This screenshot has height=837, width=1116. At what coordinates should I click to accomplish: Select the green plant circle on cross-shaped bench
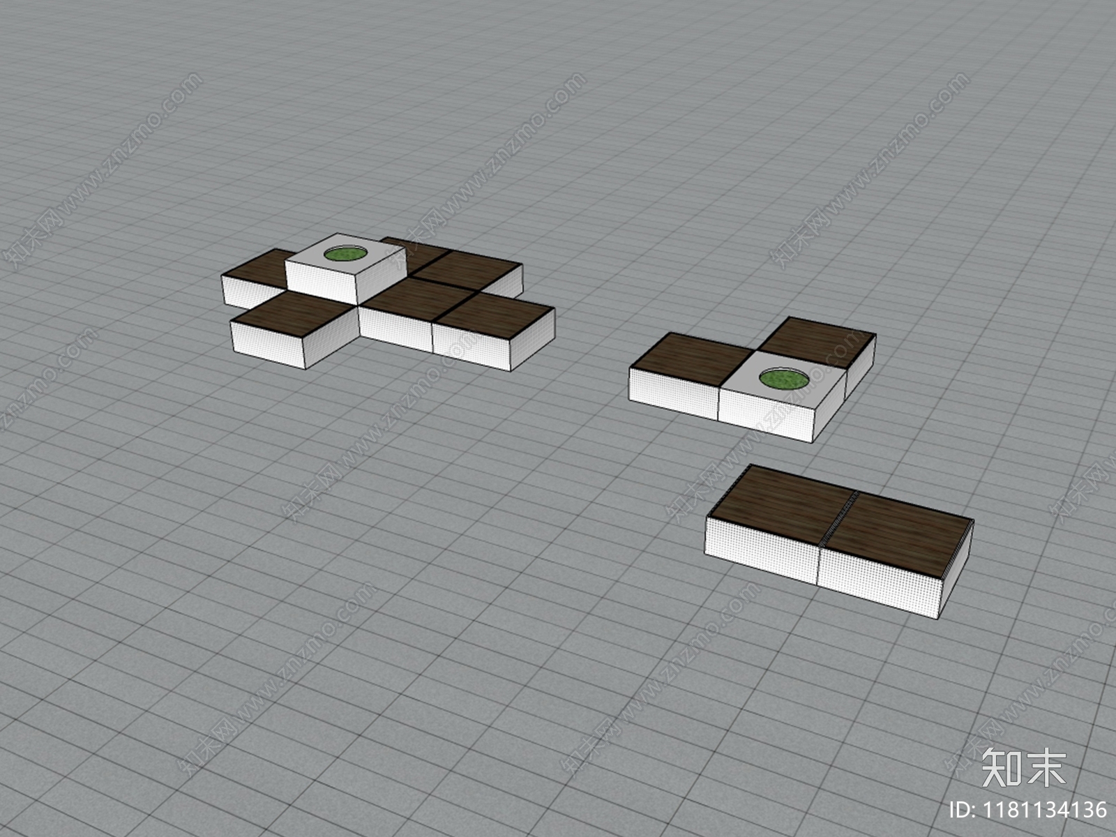[347, 253]
